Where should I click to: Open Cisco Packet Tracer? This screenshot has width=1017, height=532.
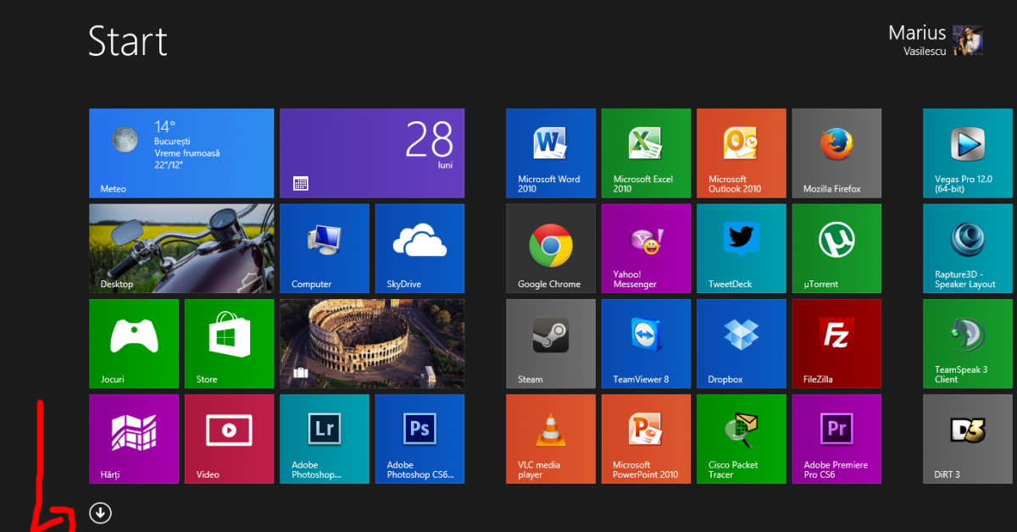point(742,439)
